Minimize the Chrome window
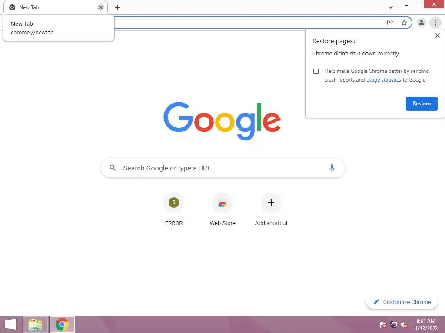Image resolution: width=445 pixels, height=333 pixels. pos(406,4)
